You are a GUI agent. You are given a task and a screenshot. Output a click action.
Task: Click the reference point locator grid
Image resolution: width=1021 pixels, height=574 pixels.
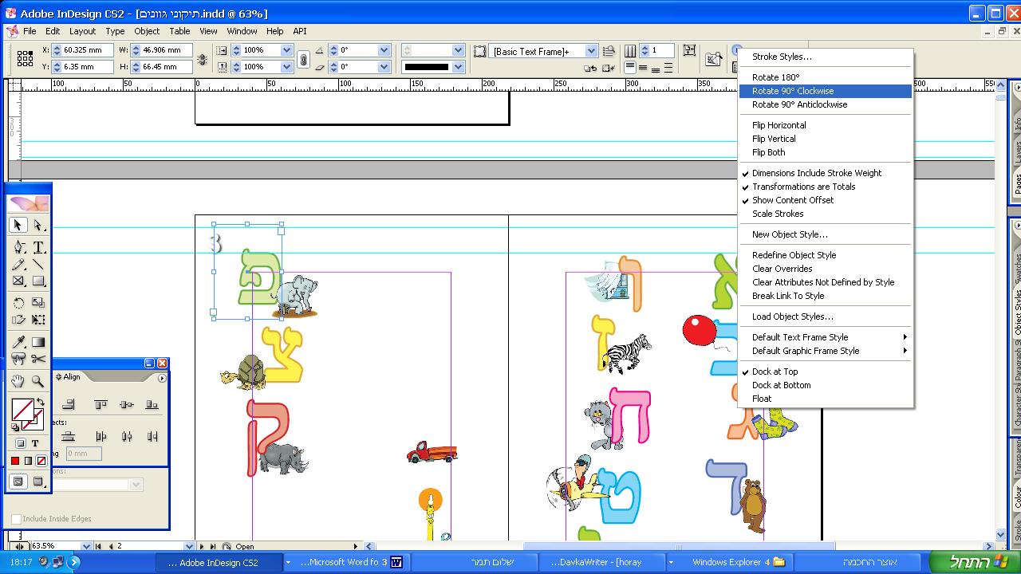[25, 58]
